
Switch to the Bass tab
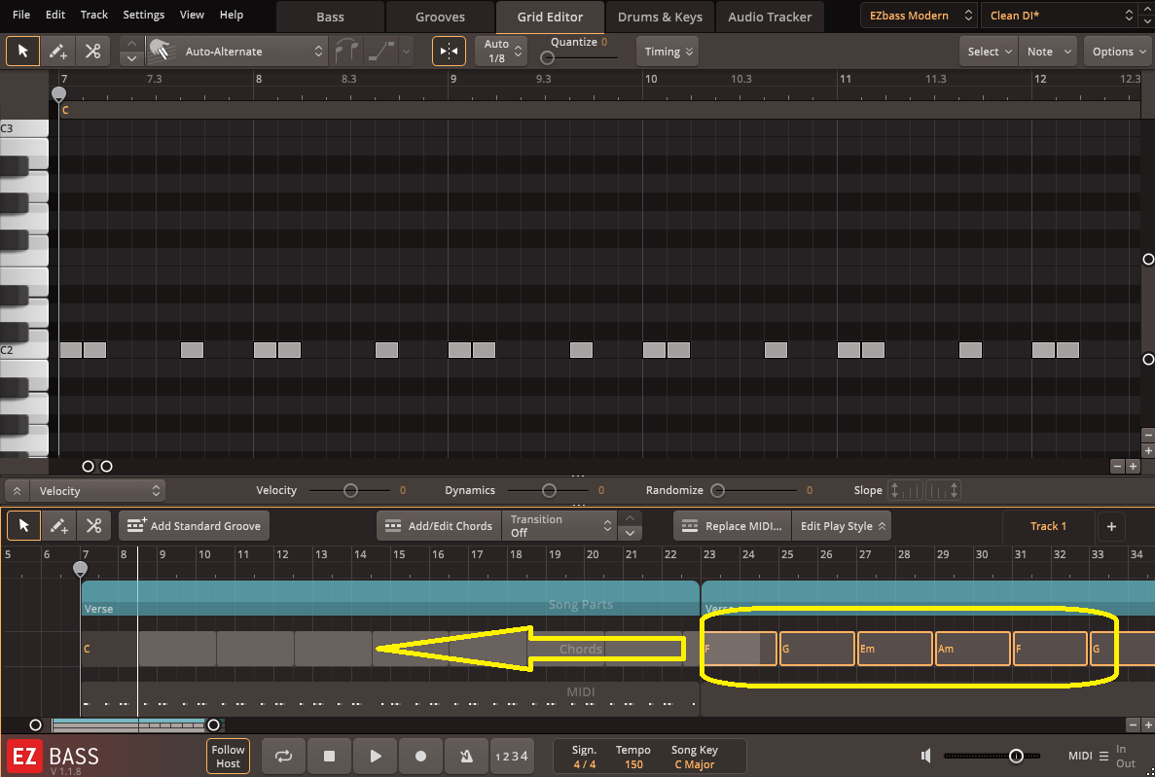tap(330, 17)
